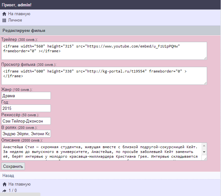Focus the Жанр field containing Драма
221x196 pixels.
26,96
